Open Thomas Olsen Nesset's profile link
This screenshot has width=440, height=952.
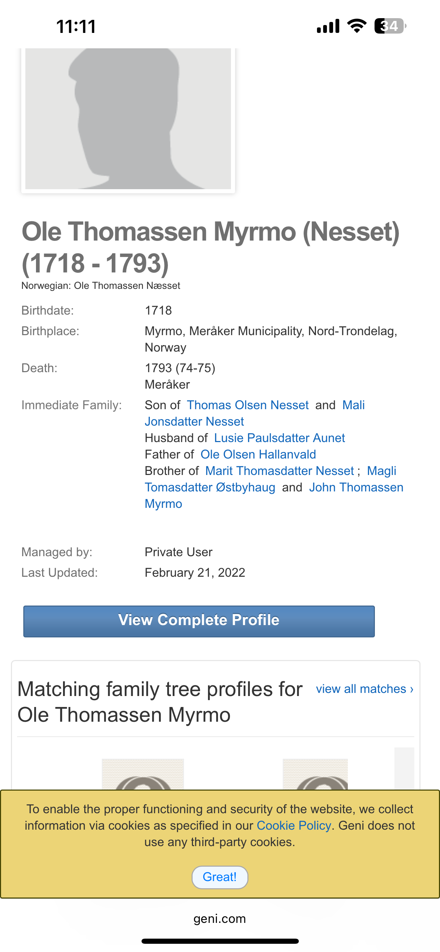247,405
